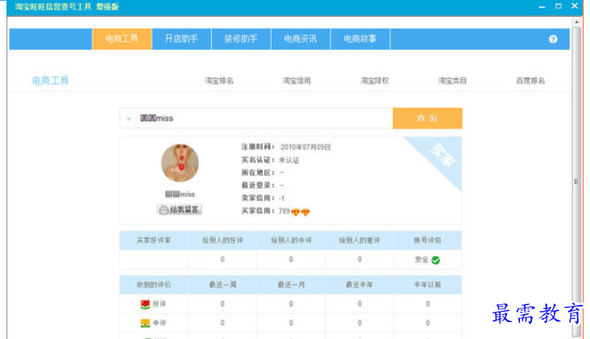Viewport: 590px width, 339px height.
Task: Click the 电商工具 section heading
Action: tap(51, 81)
